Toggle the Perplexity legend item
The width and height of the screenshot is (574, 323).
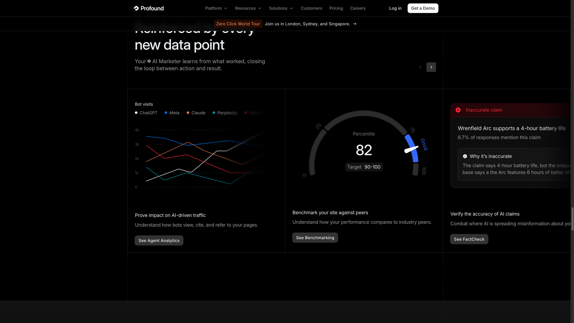(x=225, y=113)
